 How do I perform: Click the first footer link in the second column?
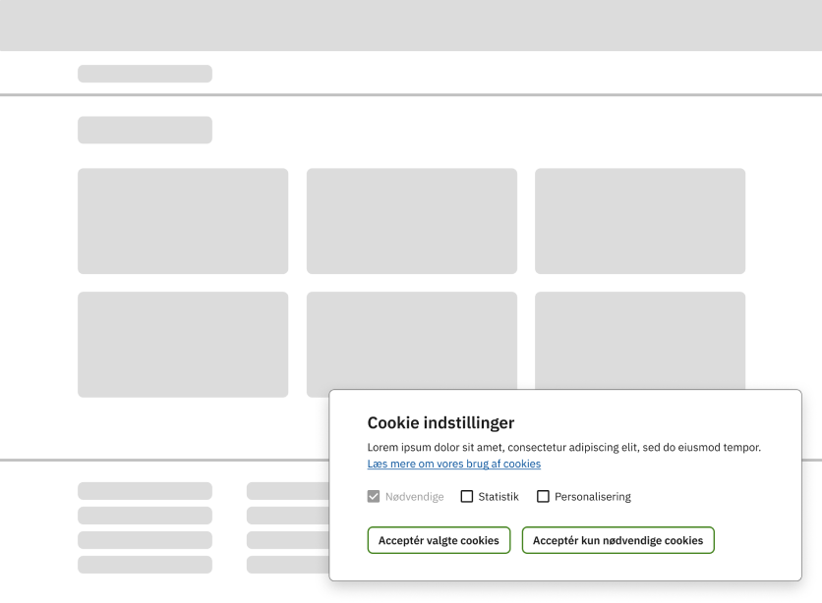[286, 491]
